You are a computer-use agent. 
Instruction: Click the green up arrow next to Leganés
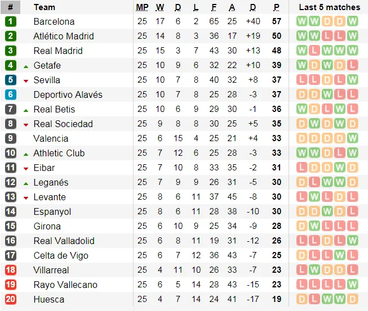pos(26,183)
